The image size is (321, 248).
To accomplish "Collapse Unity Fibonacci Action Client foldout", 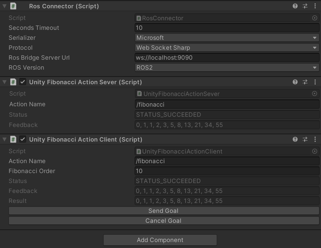I will point(4,139).
